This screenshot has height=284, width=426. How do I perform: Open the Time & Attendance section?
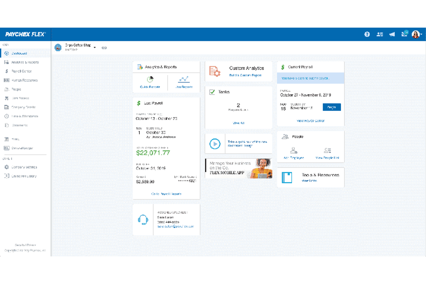25,116
